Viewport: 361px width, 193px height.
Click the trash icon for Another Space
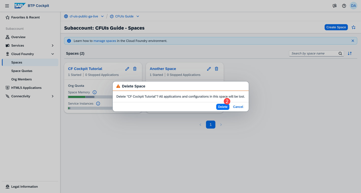point(217,69)
